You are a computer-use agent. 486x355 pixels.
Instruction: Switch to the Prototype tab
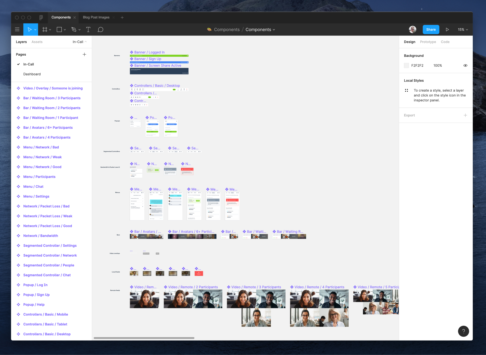pos(428,42)
